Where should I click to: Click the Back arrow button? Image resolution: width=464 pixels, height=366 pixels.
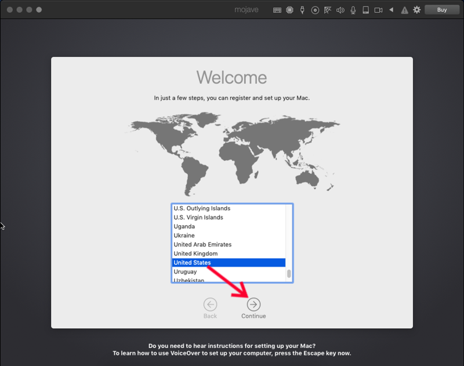(210, 305)
